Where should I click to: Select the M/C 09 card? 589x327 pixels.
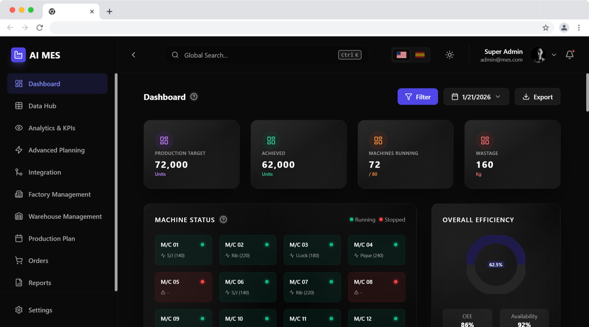point(183,318)
